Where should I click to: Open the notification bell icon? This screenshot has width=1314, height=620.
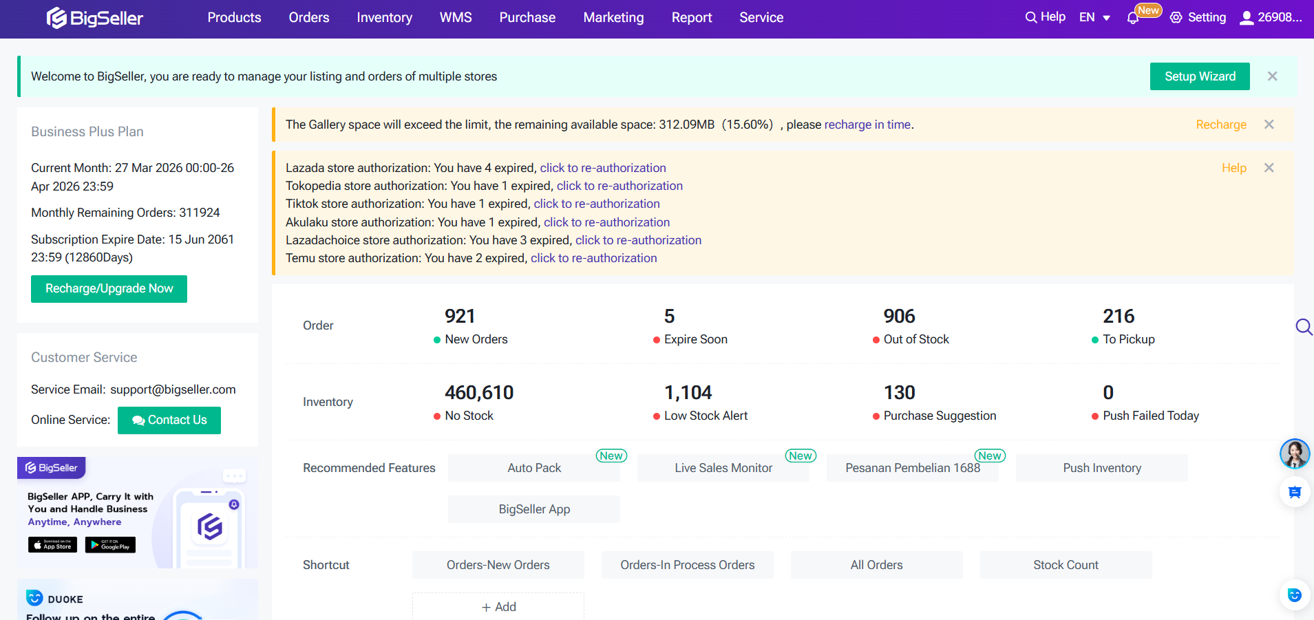tap(1132, 19)
